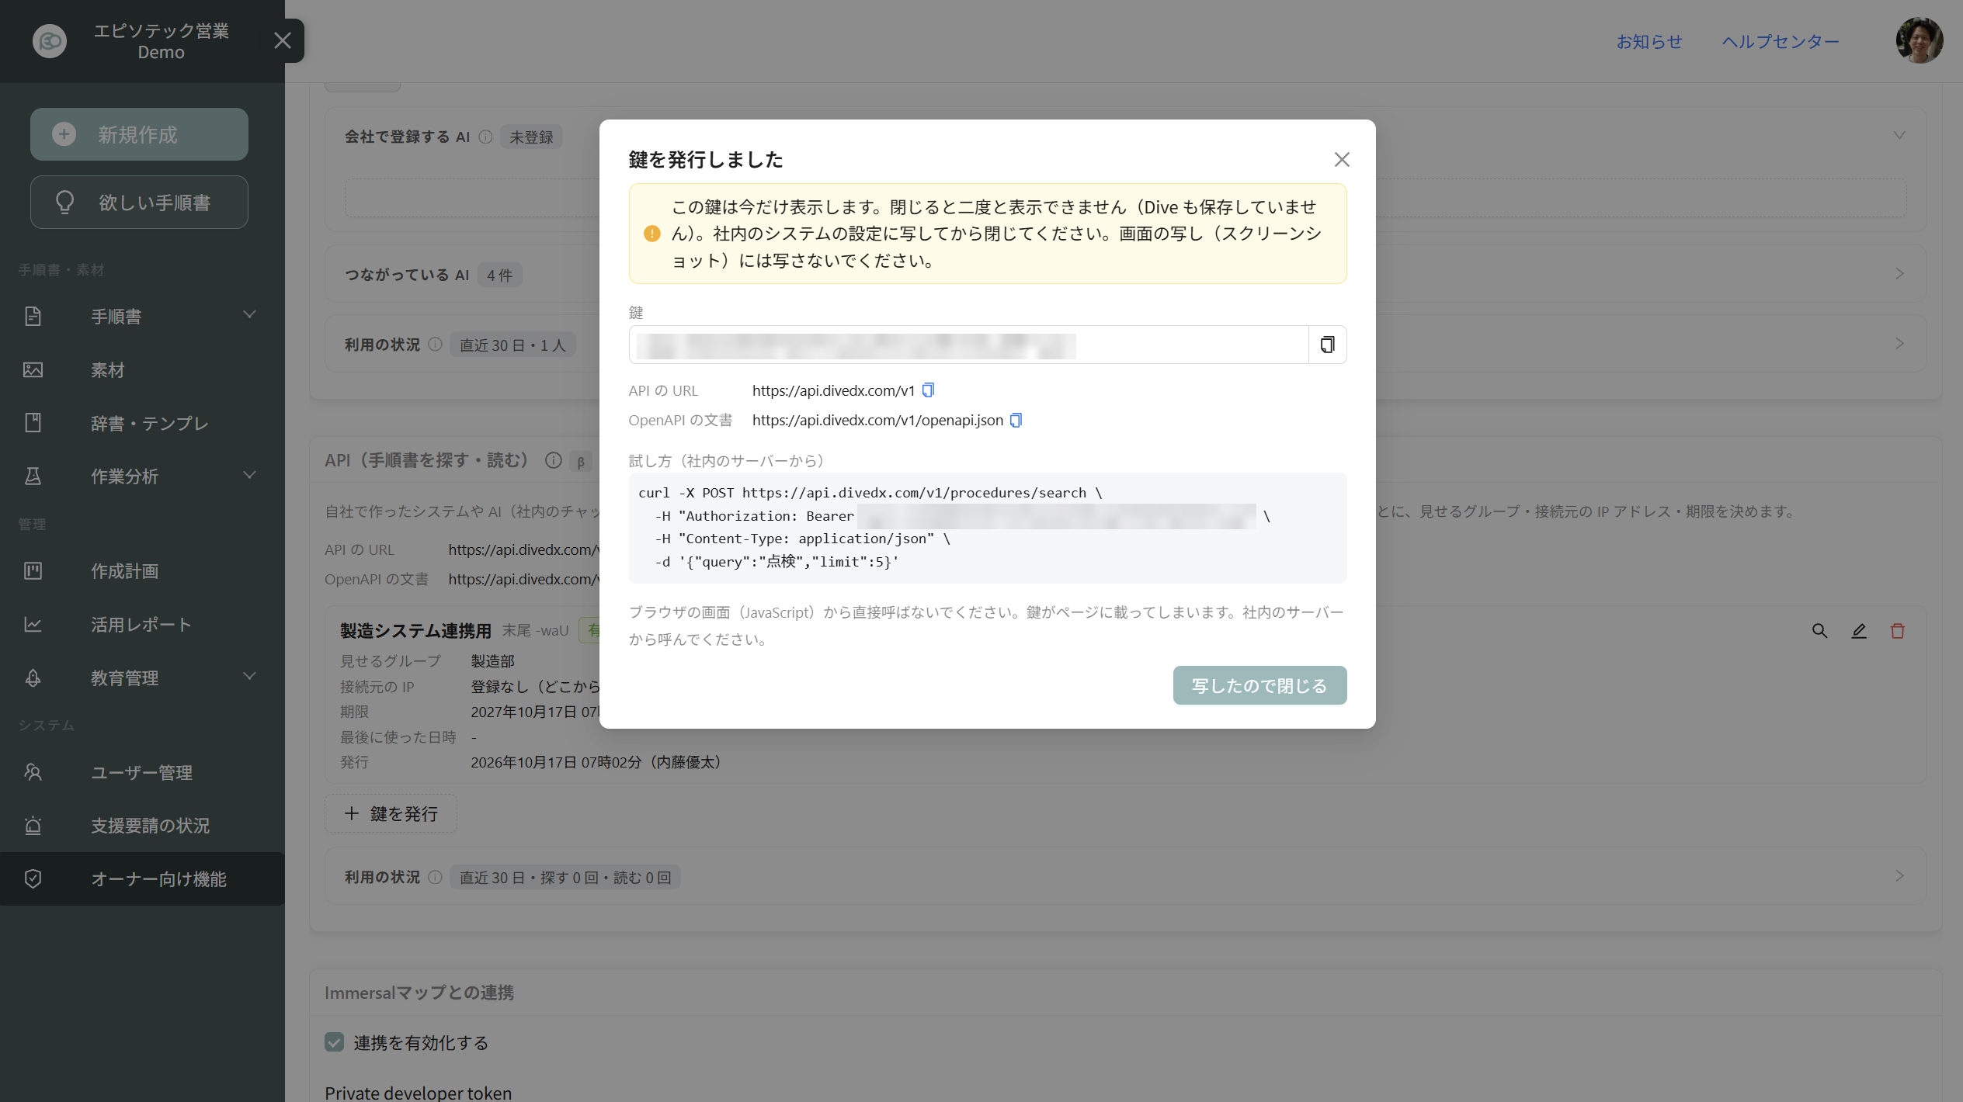
Task: Click the エピソテック営業 logo icon
Action: [x=50, y=40]
